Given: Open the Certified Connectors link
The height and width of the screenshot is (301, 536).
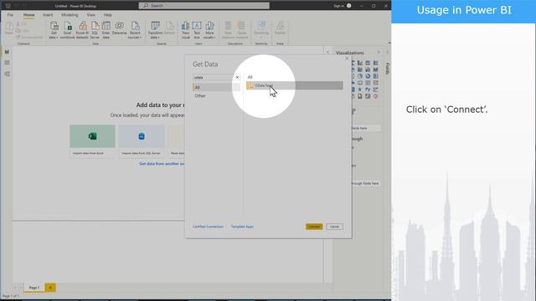Looking at the screenshot, I should click(208, 227).
